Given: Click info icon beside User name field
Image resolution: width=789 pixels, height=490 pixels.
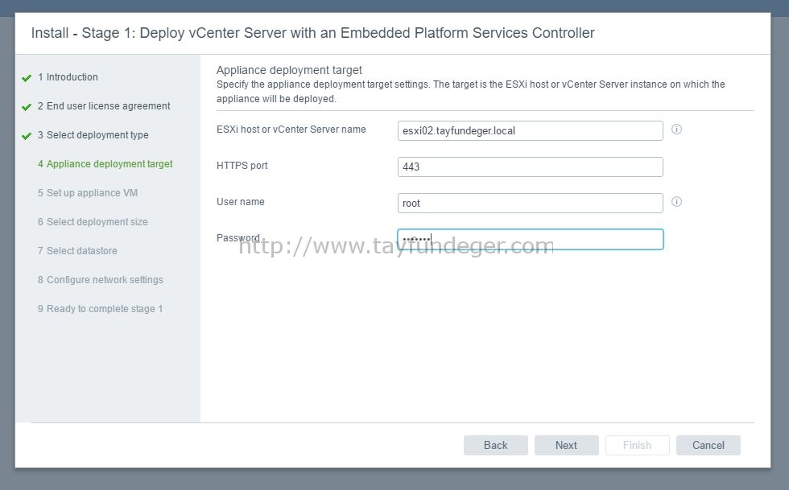Looking at the screenshot, I should pyautogui.click(x=677, y=202).
